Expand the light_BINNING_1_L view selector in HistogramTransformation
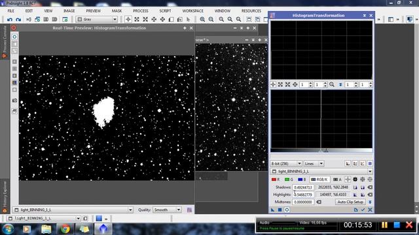Screen dimensions: 419x235 pyautogui.click(x=321, y=171)
